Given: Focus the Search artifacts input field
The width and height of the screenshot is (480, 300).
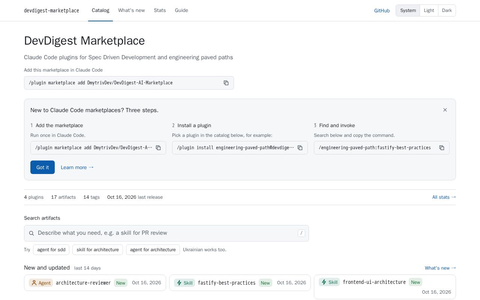Looking at the screenshot, I should [166, 233].
